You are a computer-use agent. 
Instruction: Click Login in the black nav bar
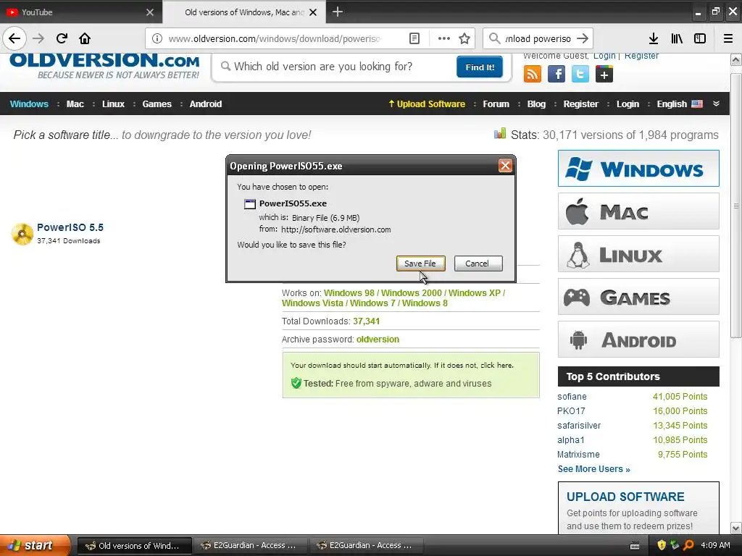[628, 104]
